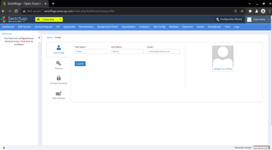Click the Last Name input field
This screenshot has height=150, width=272.
coord(127,51)
